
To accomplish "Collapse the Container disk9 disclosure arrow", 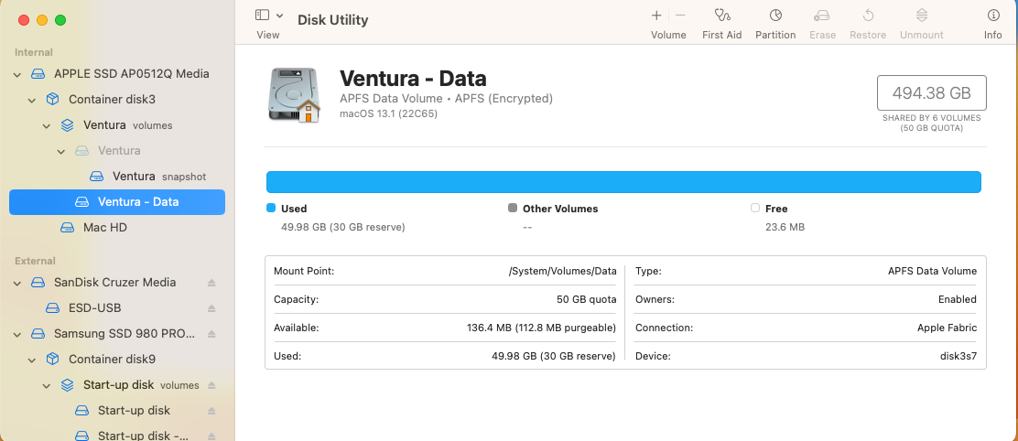I will click(x=32, y=360).
